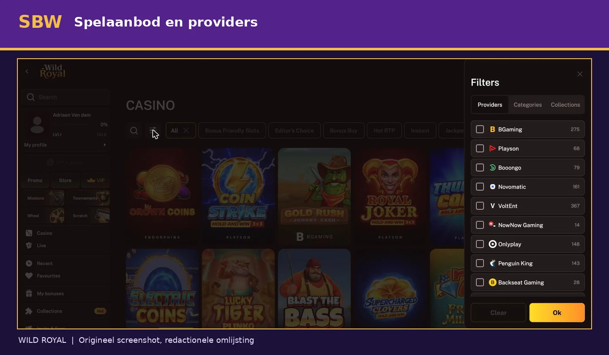Check the Booongo provider checkbox
This screenshot has height=355, width=609.
pyautogui.click(x=480, y=168)
